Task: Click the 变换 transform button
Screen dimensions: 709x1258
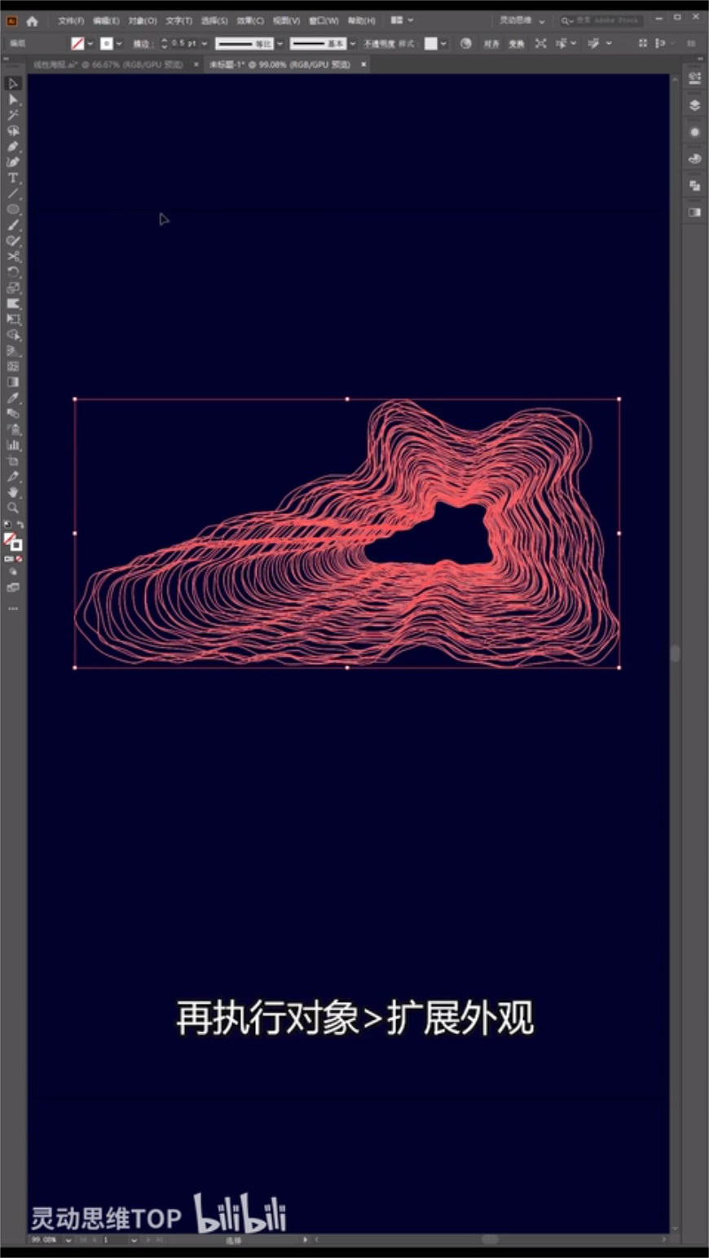Action: (516, 44)
